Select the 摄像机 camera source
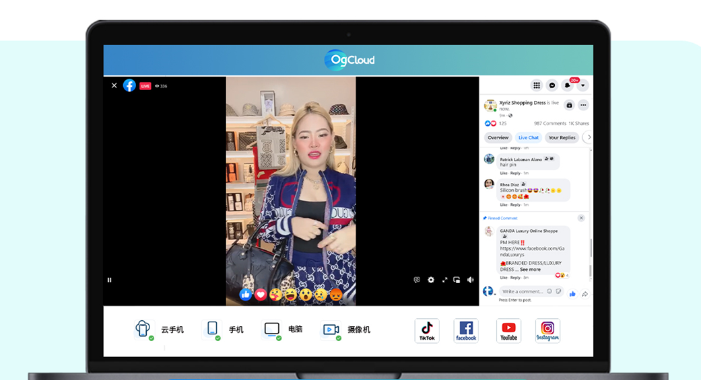The width and height of the screenshot is (701, 380). tap(346, 330)
